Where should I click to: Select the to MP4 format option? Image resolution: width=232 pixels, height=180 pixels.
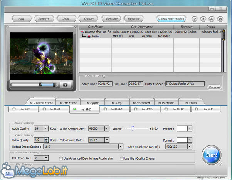click(54, 109)
